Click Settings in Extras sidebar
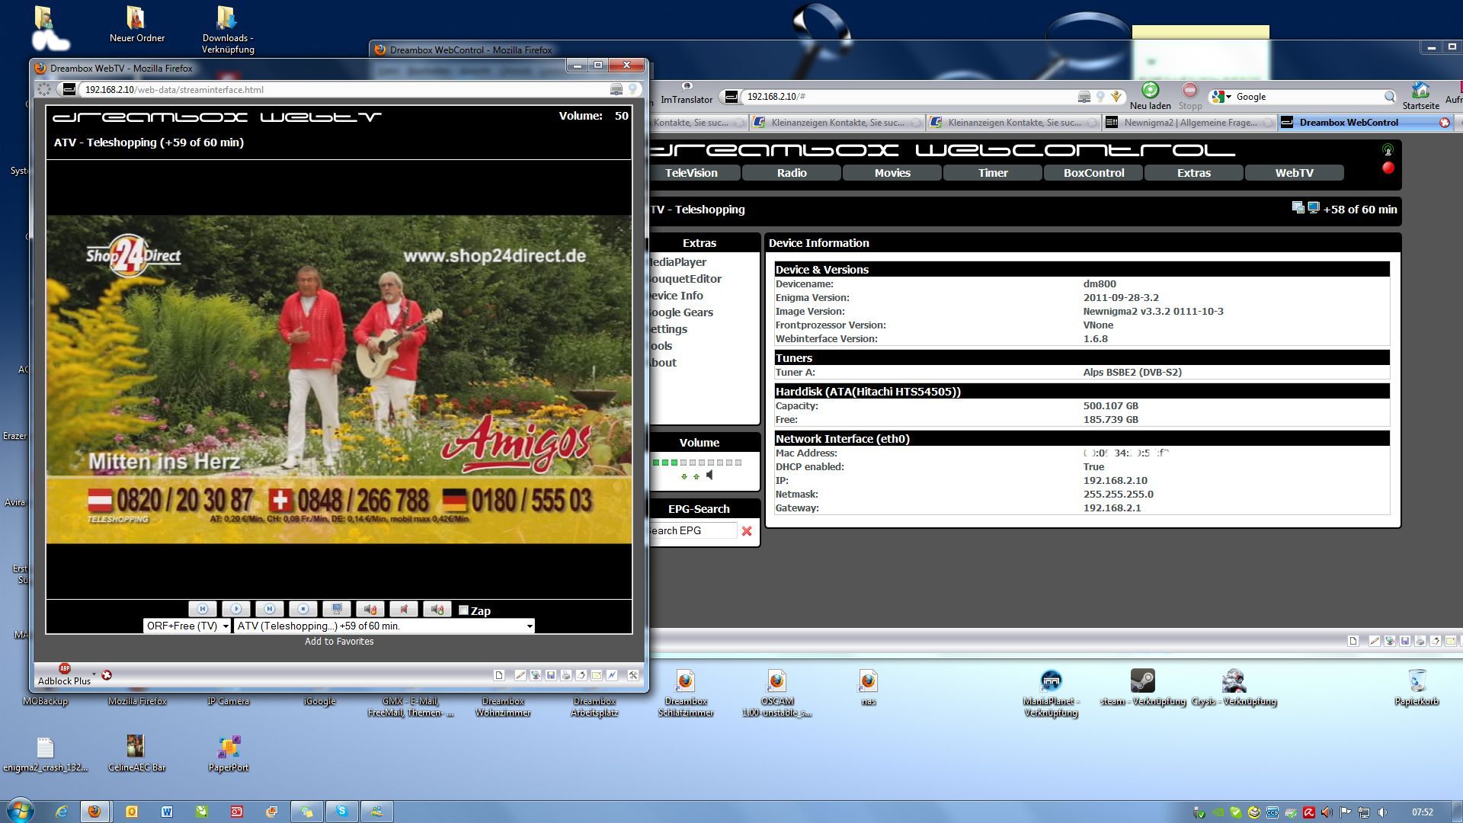1463x823 pixels. [668, 329]
